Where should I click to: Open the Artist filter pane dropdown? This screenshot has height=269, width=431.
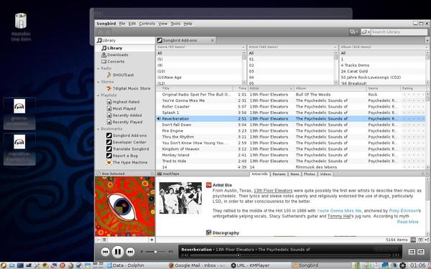pyautogui.click(x=335, y=47)
